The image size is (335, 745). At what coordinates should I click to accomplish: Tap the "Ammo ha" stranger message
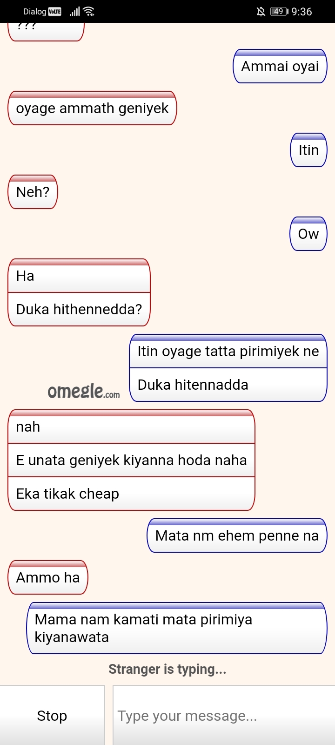pyautogui.click(x=48, y=577)
